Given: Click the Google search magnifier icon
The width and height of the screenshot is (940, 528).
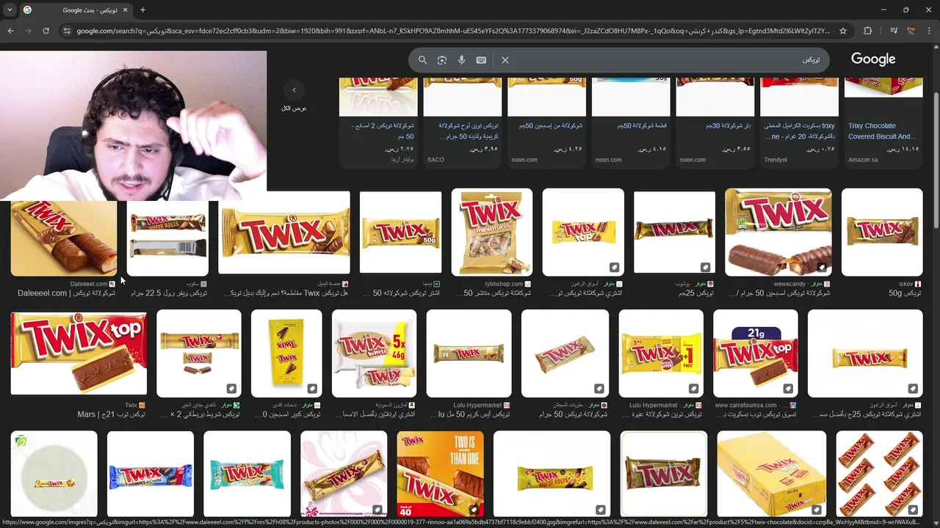Looking at the screenshot, I should [422, 60].
